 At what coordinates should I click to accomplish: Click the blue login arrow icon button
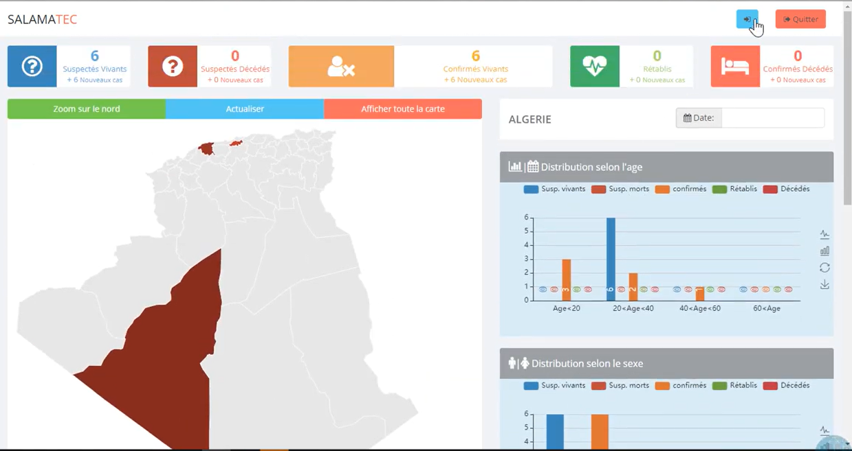[747, 19]
